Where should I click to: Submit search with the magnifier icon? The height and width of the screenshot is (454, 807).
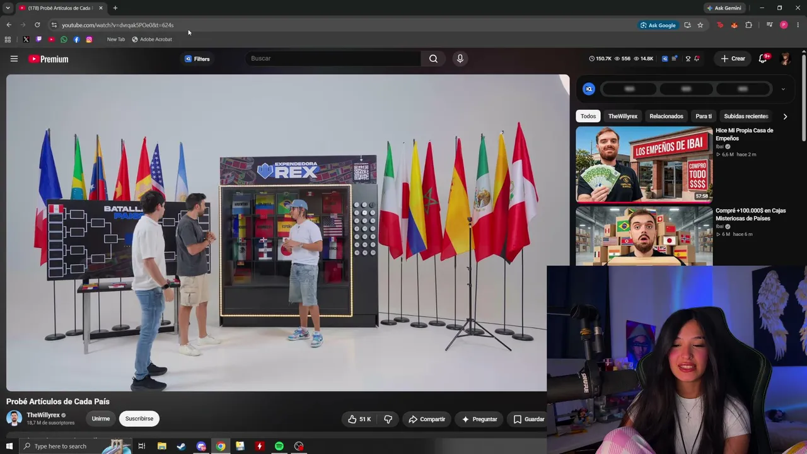[433, 59]
